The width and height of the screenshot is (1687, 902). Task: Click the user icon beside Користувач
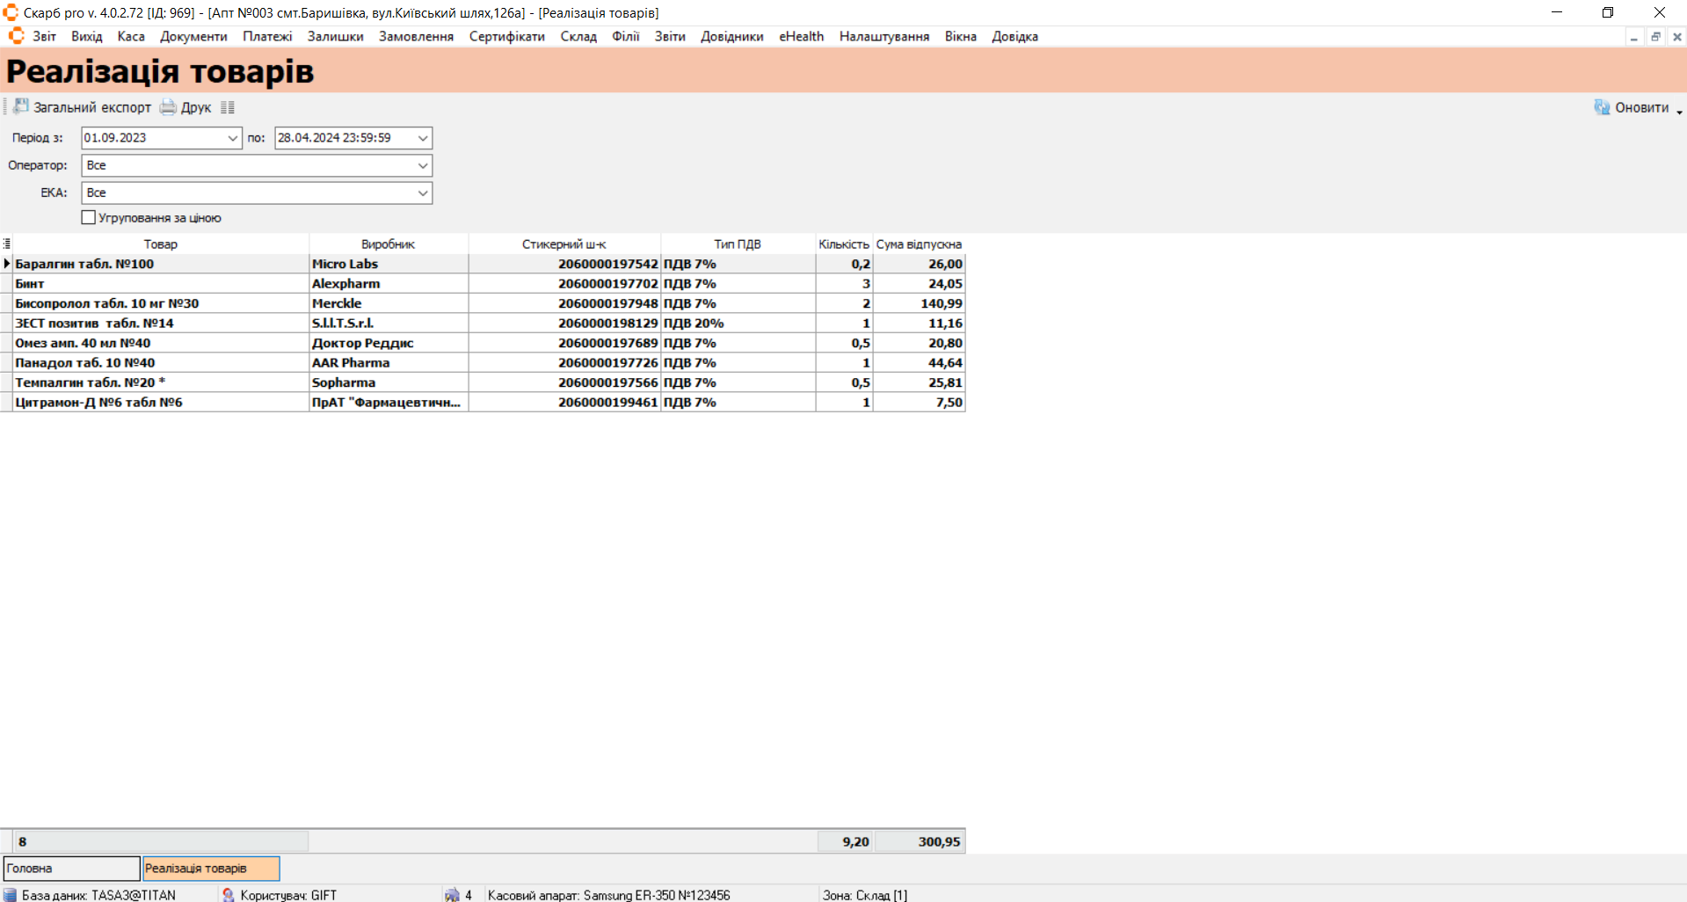229,894
